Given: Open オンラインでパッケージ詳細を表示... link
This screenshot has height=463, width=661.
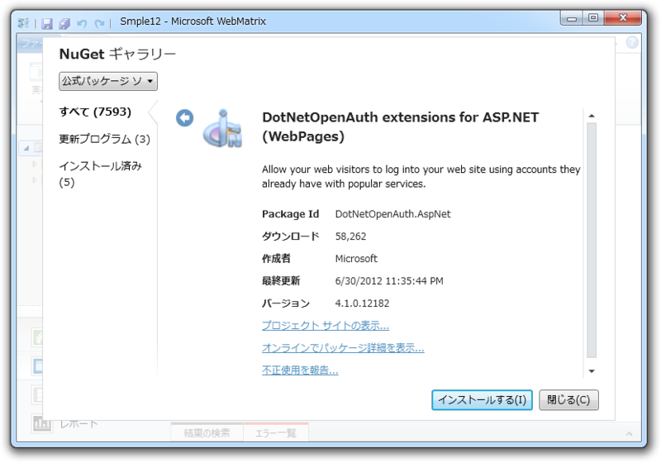Looking at the screenshot, I should click(x=343, y=348).
